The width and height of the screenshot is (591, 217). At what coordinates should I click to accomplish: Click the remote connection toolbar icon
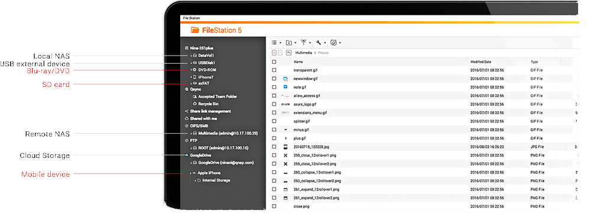tap(333, 43)
